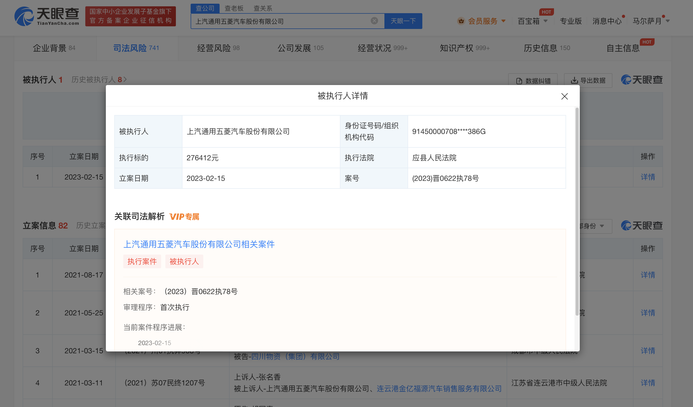Clear the search box text
The width and height of the screenshot is (693, 407).
click(x=374, y=21)
